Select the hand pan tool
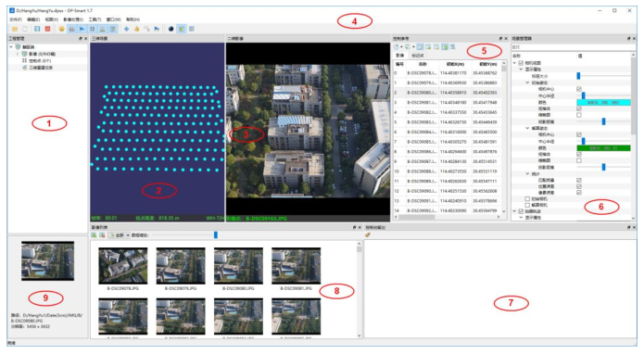 (x=136, y=29)
